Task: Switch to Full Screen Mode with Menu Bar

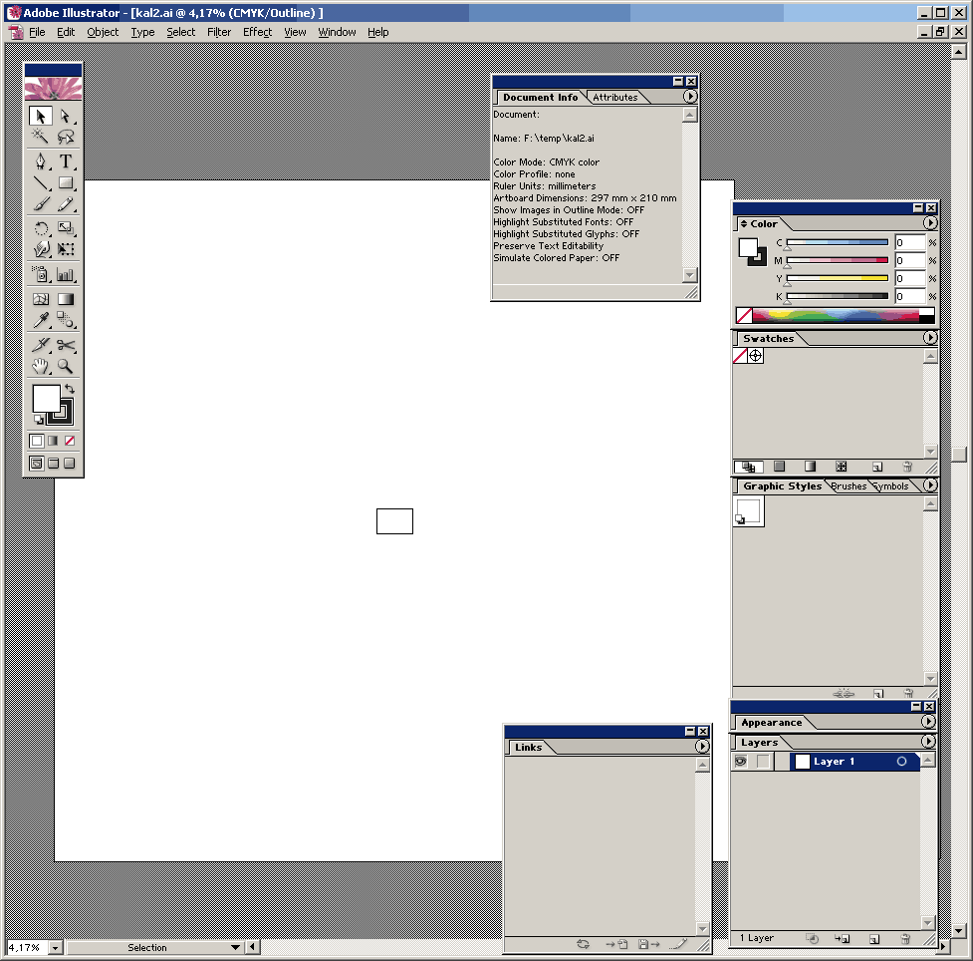Action: coord(54,464)
